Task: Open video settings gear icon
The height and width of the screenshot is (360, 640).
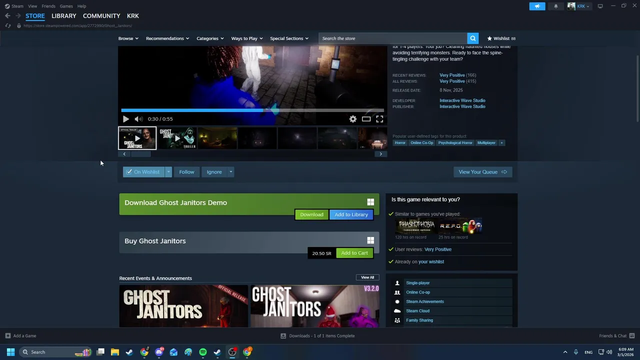Action: 353,119
